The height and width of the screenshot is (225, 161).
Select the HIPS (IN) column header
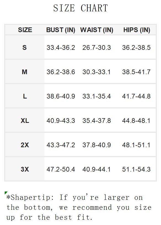(x=137, y=30)
